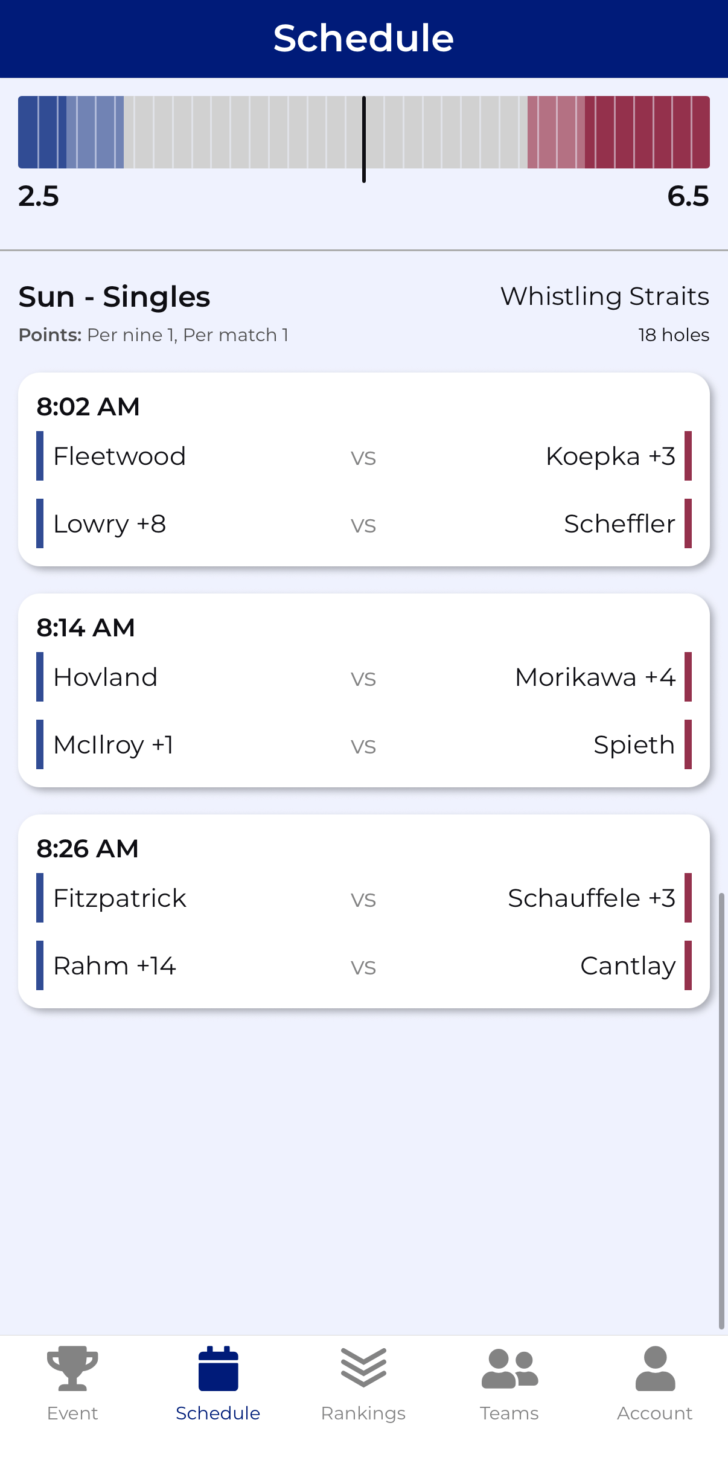Switch to the Rankings tab label

[x=363, y=1413]
